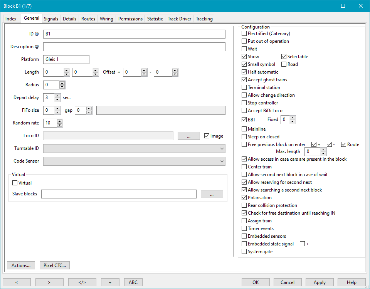Open Loco ID browse '...' button
The width and height of the screenshot is (370, 289).
tap(188, 136)
